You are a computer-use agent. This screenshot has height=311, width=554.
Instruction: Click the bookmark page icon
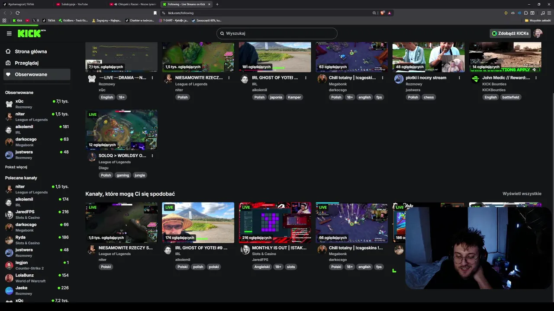point(155,13)
